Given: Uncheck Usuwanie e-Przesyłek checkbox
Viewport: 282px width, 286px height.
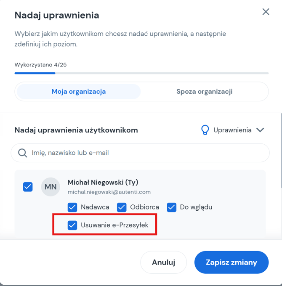Looking at the screenshot, I should pyautogui.click(x=72, y=225).
